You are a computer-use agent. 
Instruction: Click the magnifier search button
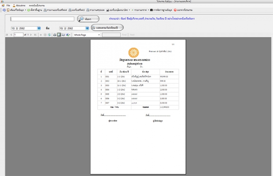pos(88,19)
